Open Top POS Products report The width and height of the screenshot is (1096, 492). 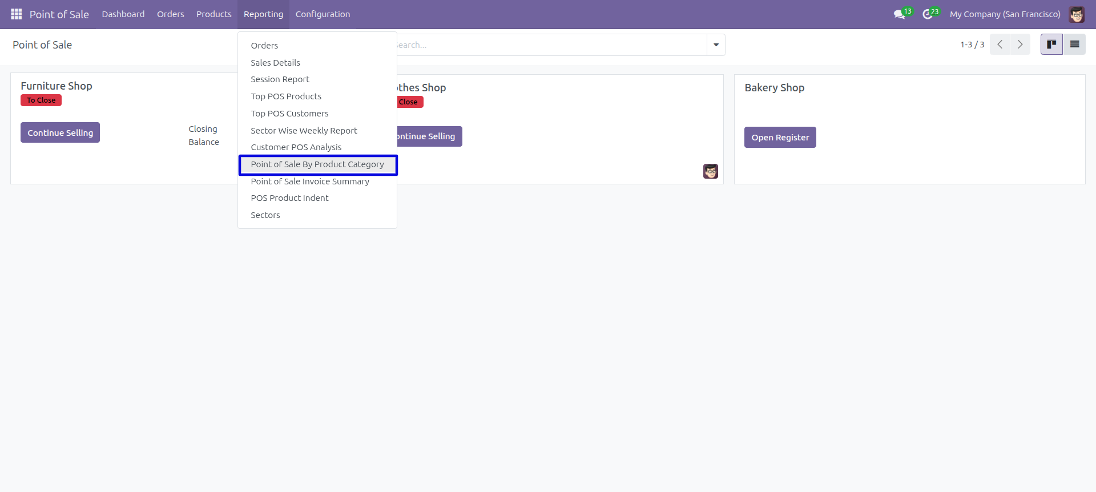tap(317, 96)
